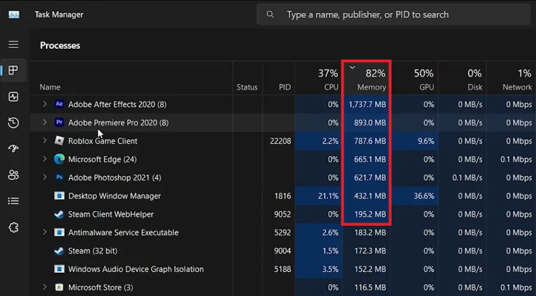
Task: Open the Services puzzle-piece icon
Action: click(13, 228)
